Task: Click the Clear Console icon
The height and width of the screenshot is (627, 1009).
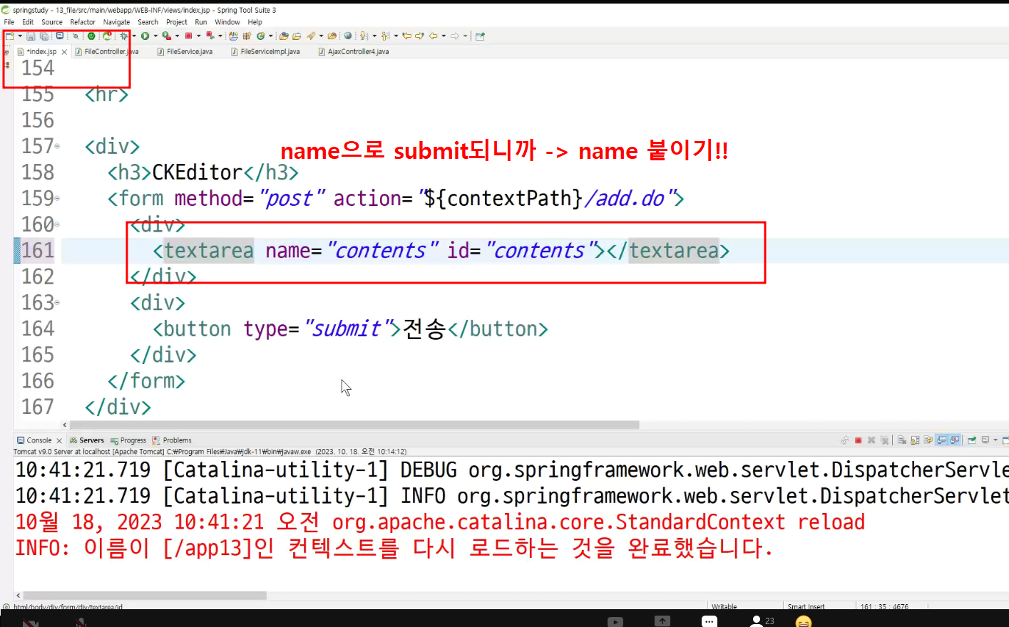Action: click(x=902, y=440)
